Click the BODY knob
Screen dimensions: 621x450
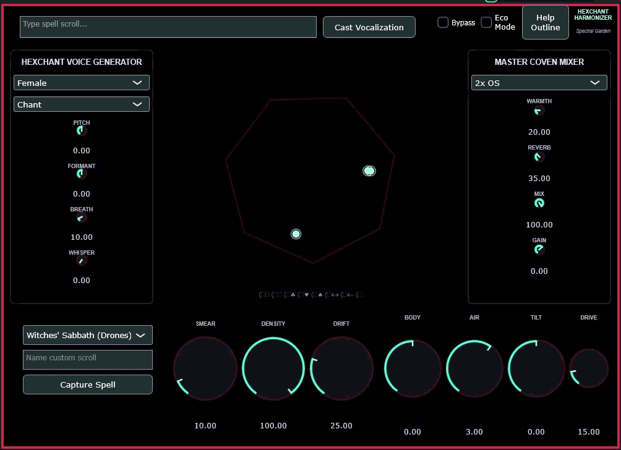pyautogui.click(x=413, y=368)
